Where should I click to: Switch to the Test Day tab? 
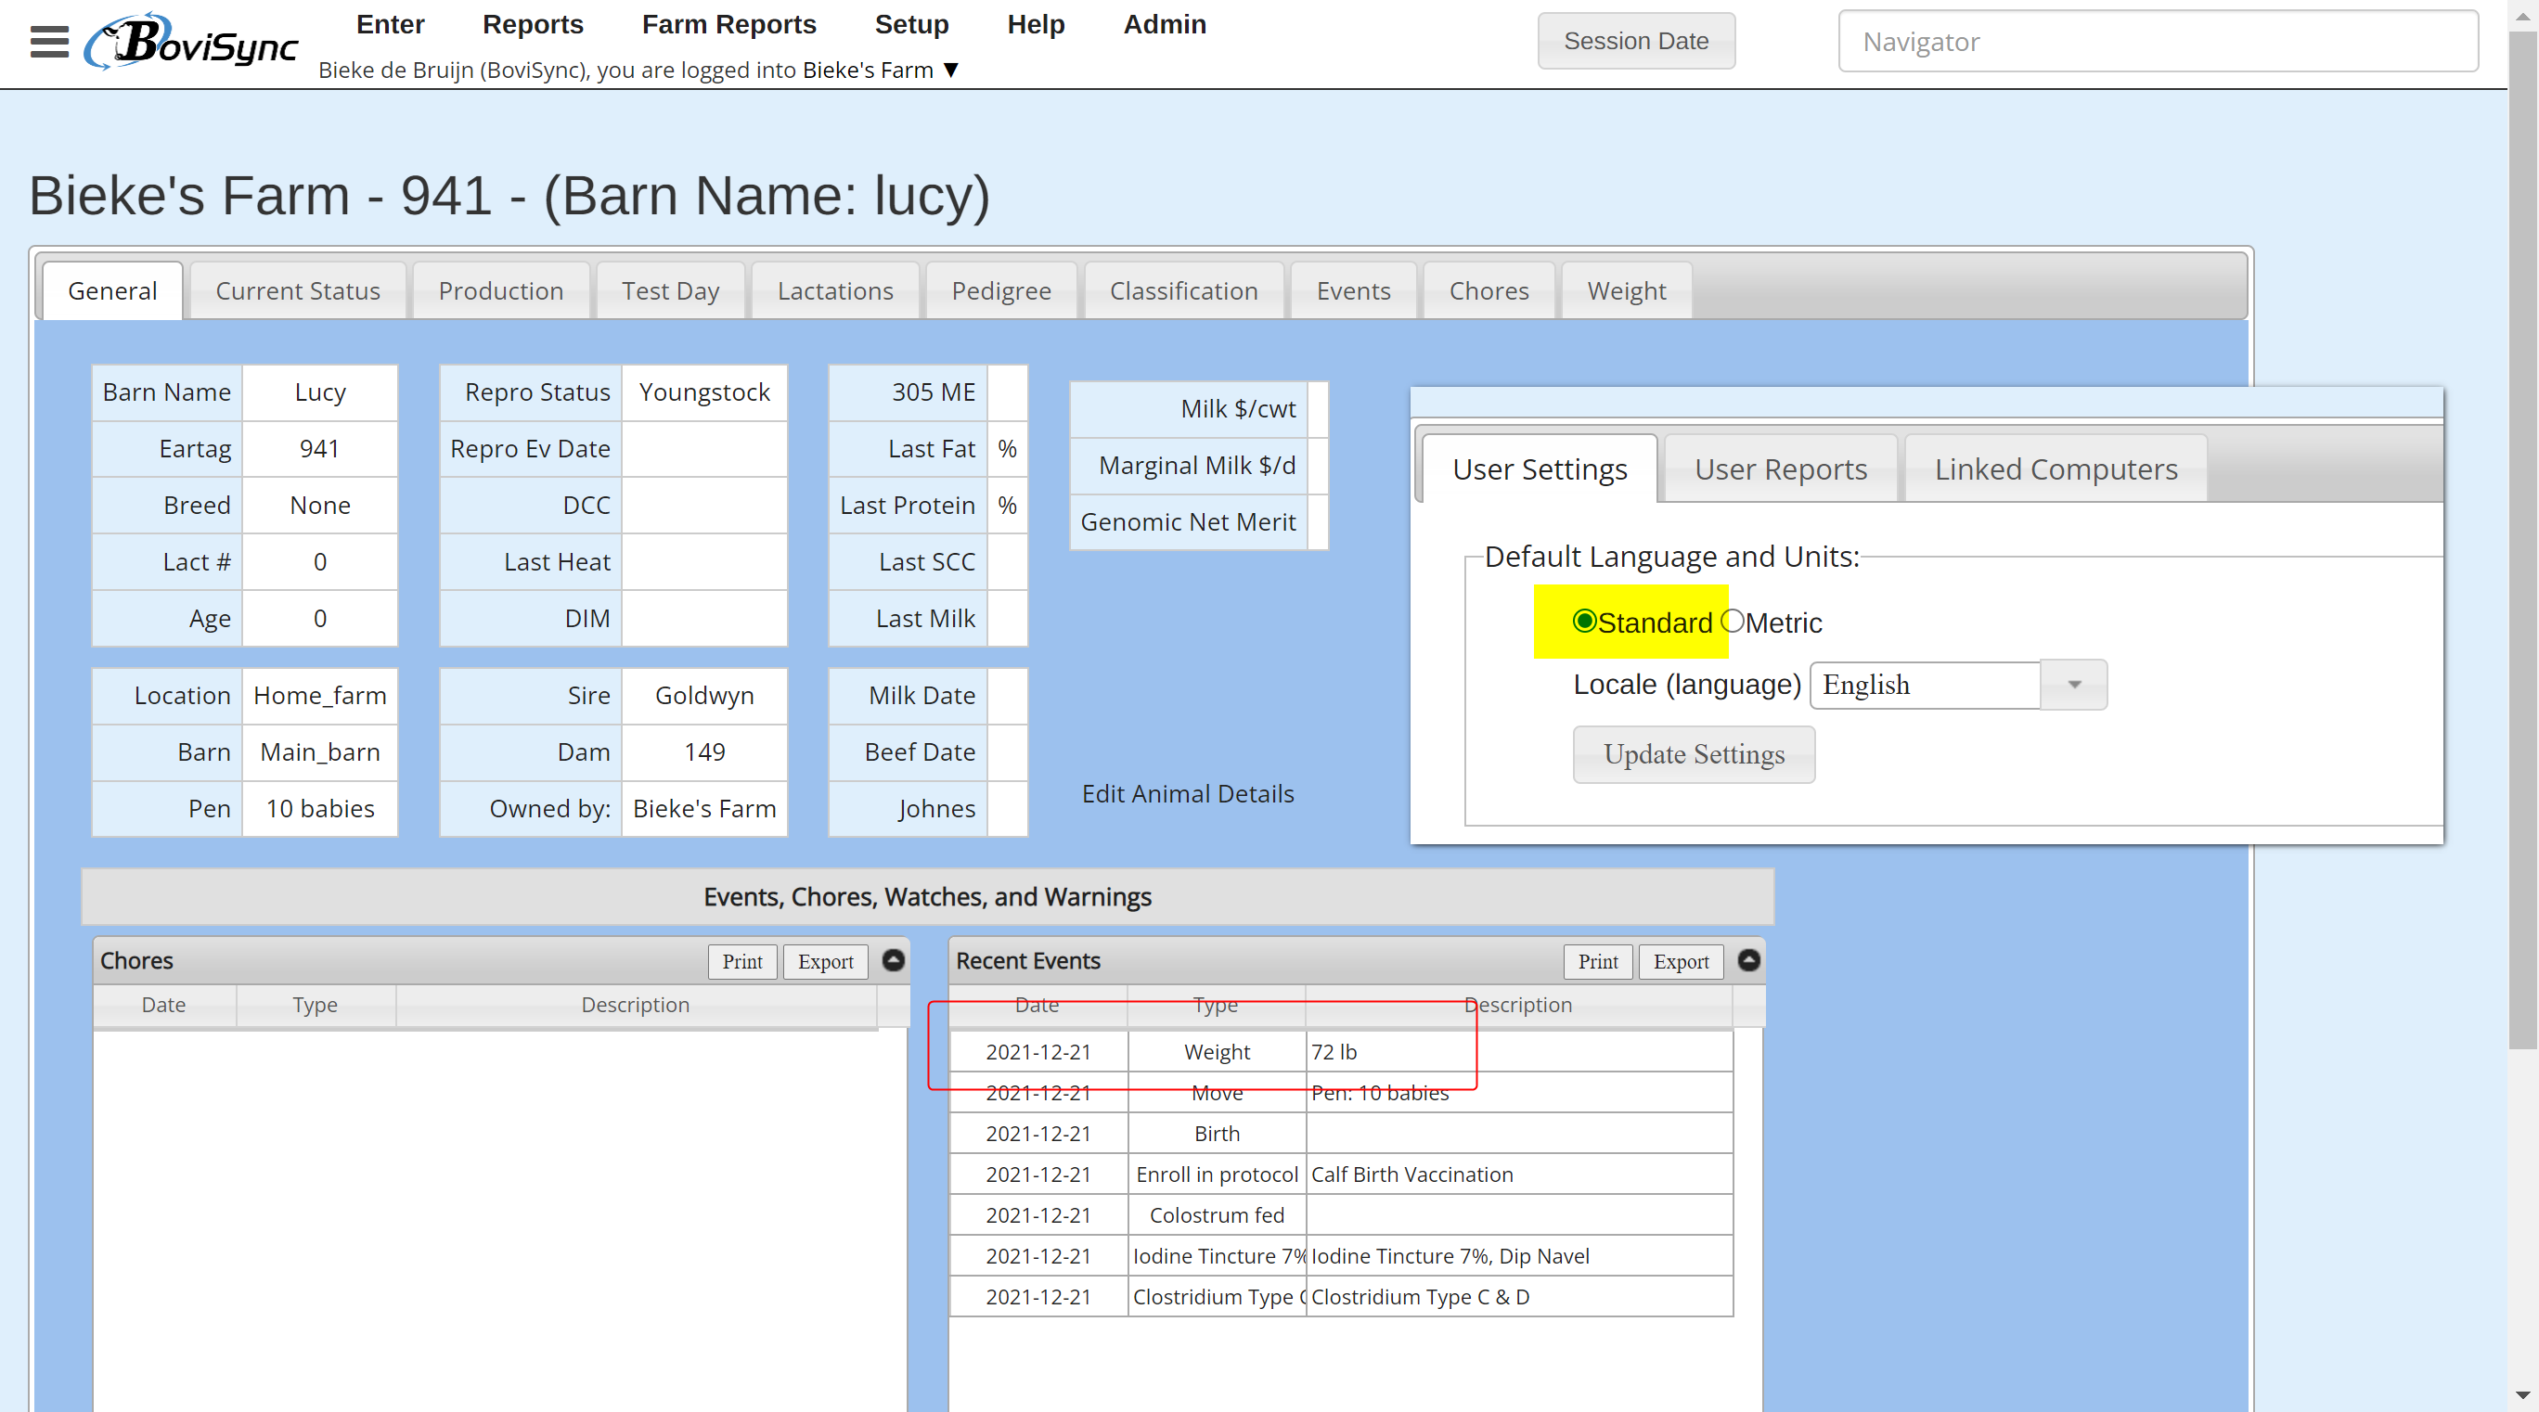tap(670, 290)
